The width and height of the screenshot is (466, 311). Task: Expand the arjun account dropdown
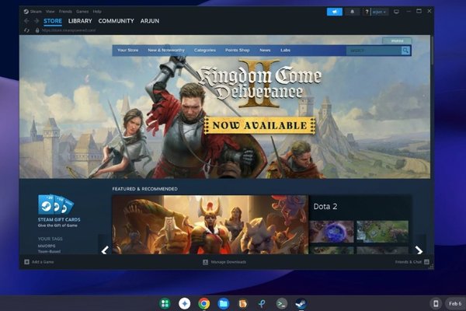[379, 12]
